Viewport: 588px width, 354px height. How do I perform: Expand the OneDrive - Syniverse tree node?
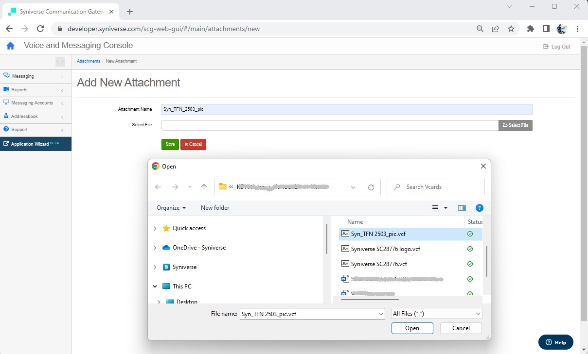(x=155, y=248)
